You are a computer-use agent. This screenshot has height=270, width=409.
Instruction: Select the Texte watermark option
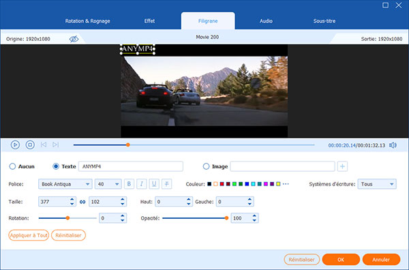[x=56, y=166]
